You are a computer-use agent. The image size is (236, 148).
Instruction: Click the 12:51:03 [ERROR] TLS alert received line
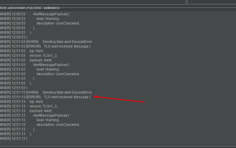45,46
